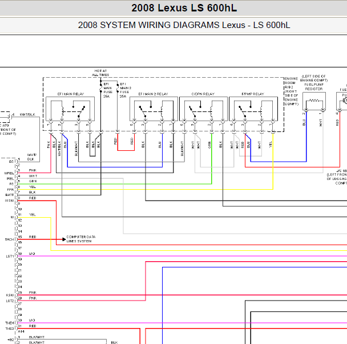Image resolution: width=347 pixels, height=344 pixels.
Task: Click the "LST1" terminal label
Action: 10,256
